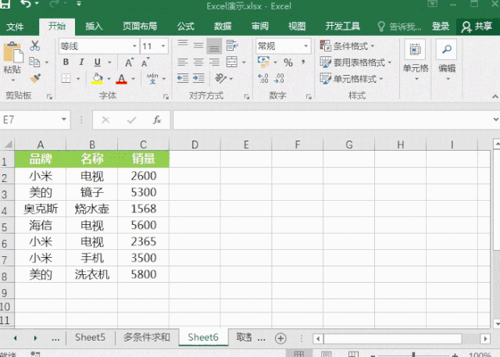Image resolution: width=500 pixels, height=357 pixels.
Task: Click the Cut scissors icon
Action: (x=34, y=46)
